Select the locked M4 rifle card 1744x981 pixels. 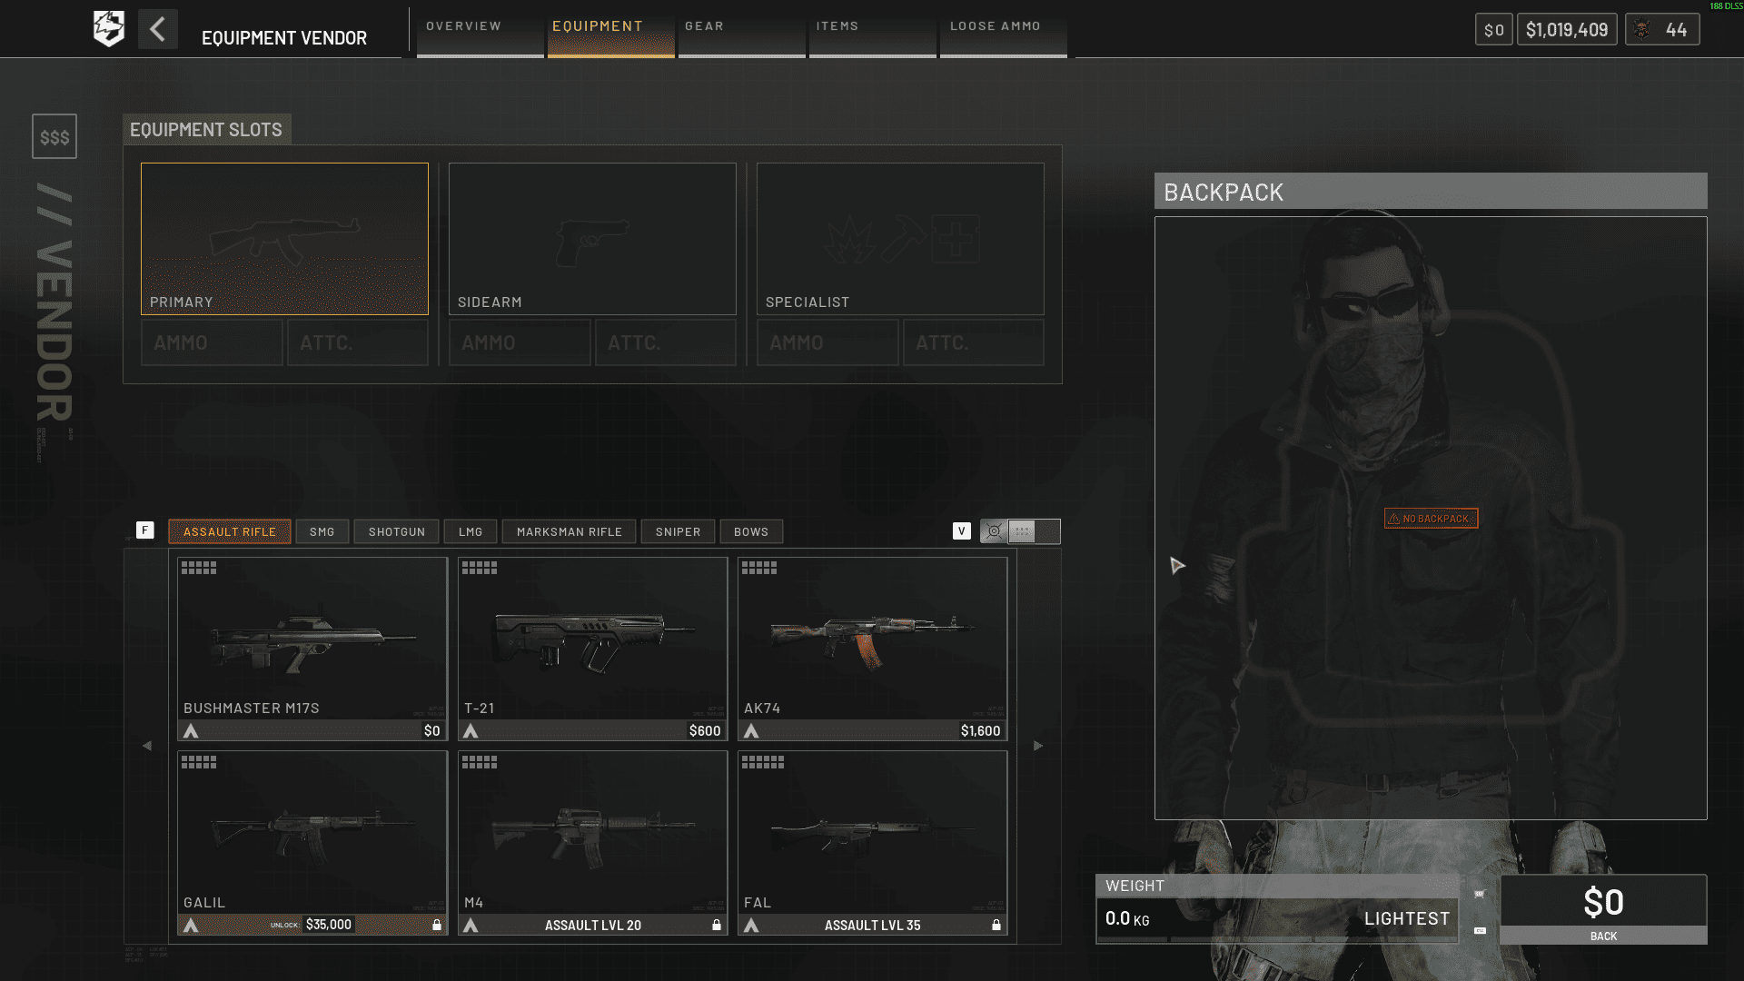(592, 843)
